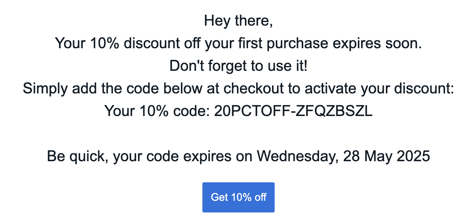The image size is (462, 223).
Task: Click the Get 10% off button
Action: (x=239, y=197)
